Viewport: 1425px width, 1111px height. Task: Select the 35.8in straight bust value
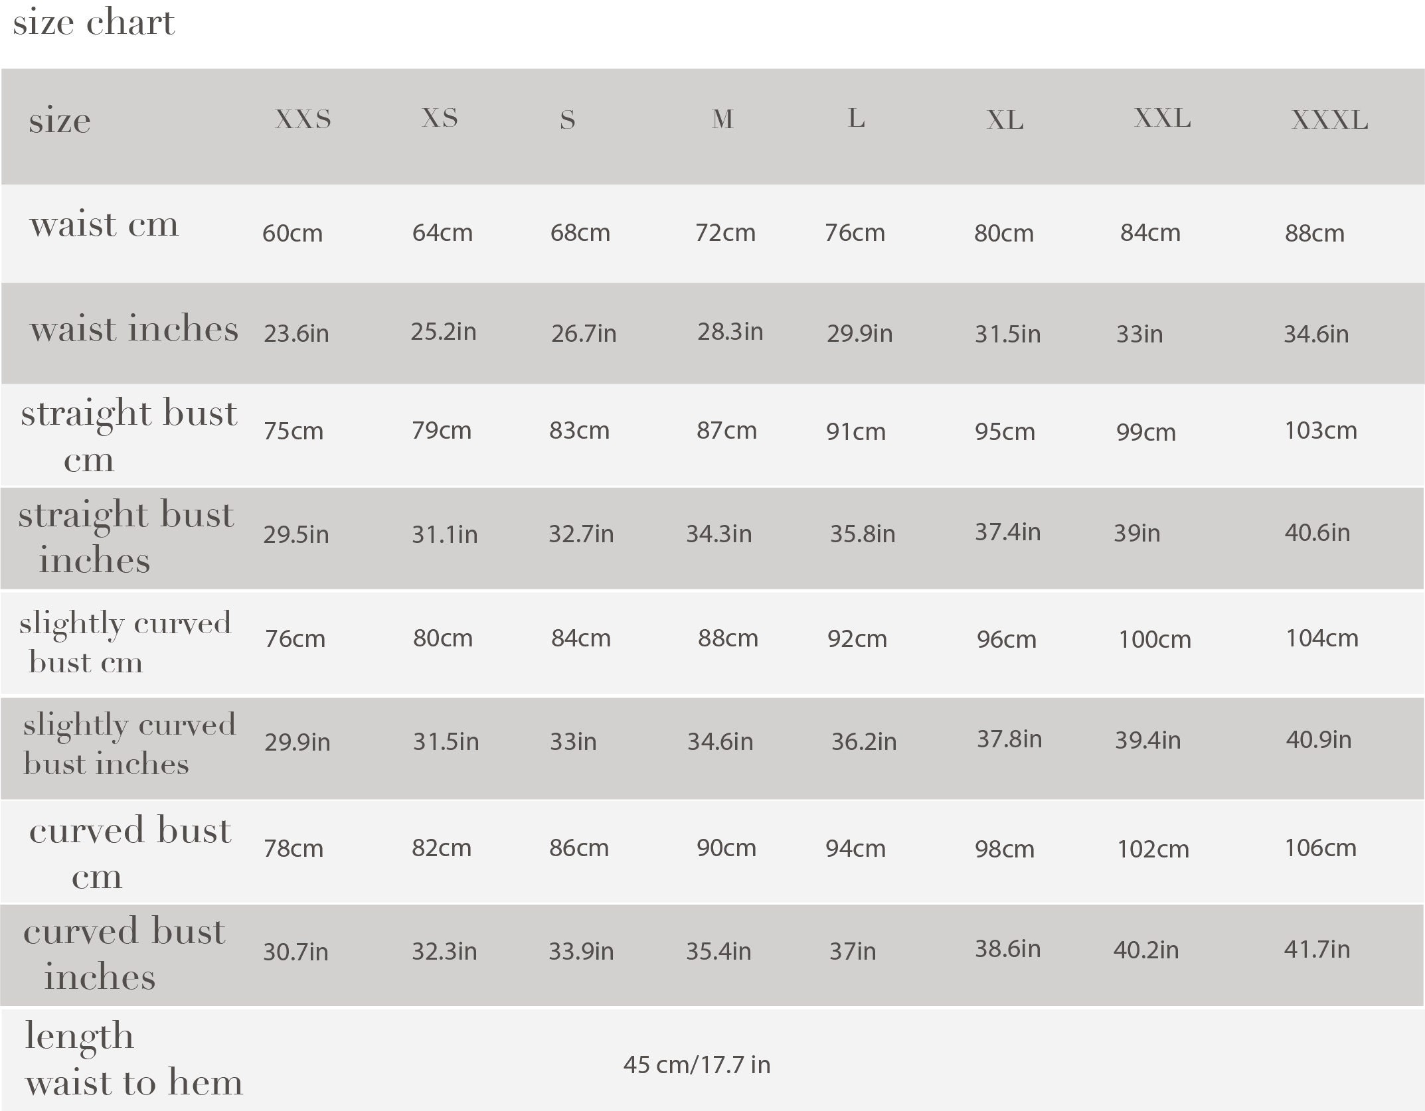click(863, 534)
